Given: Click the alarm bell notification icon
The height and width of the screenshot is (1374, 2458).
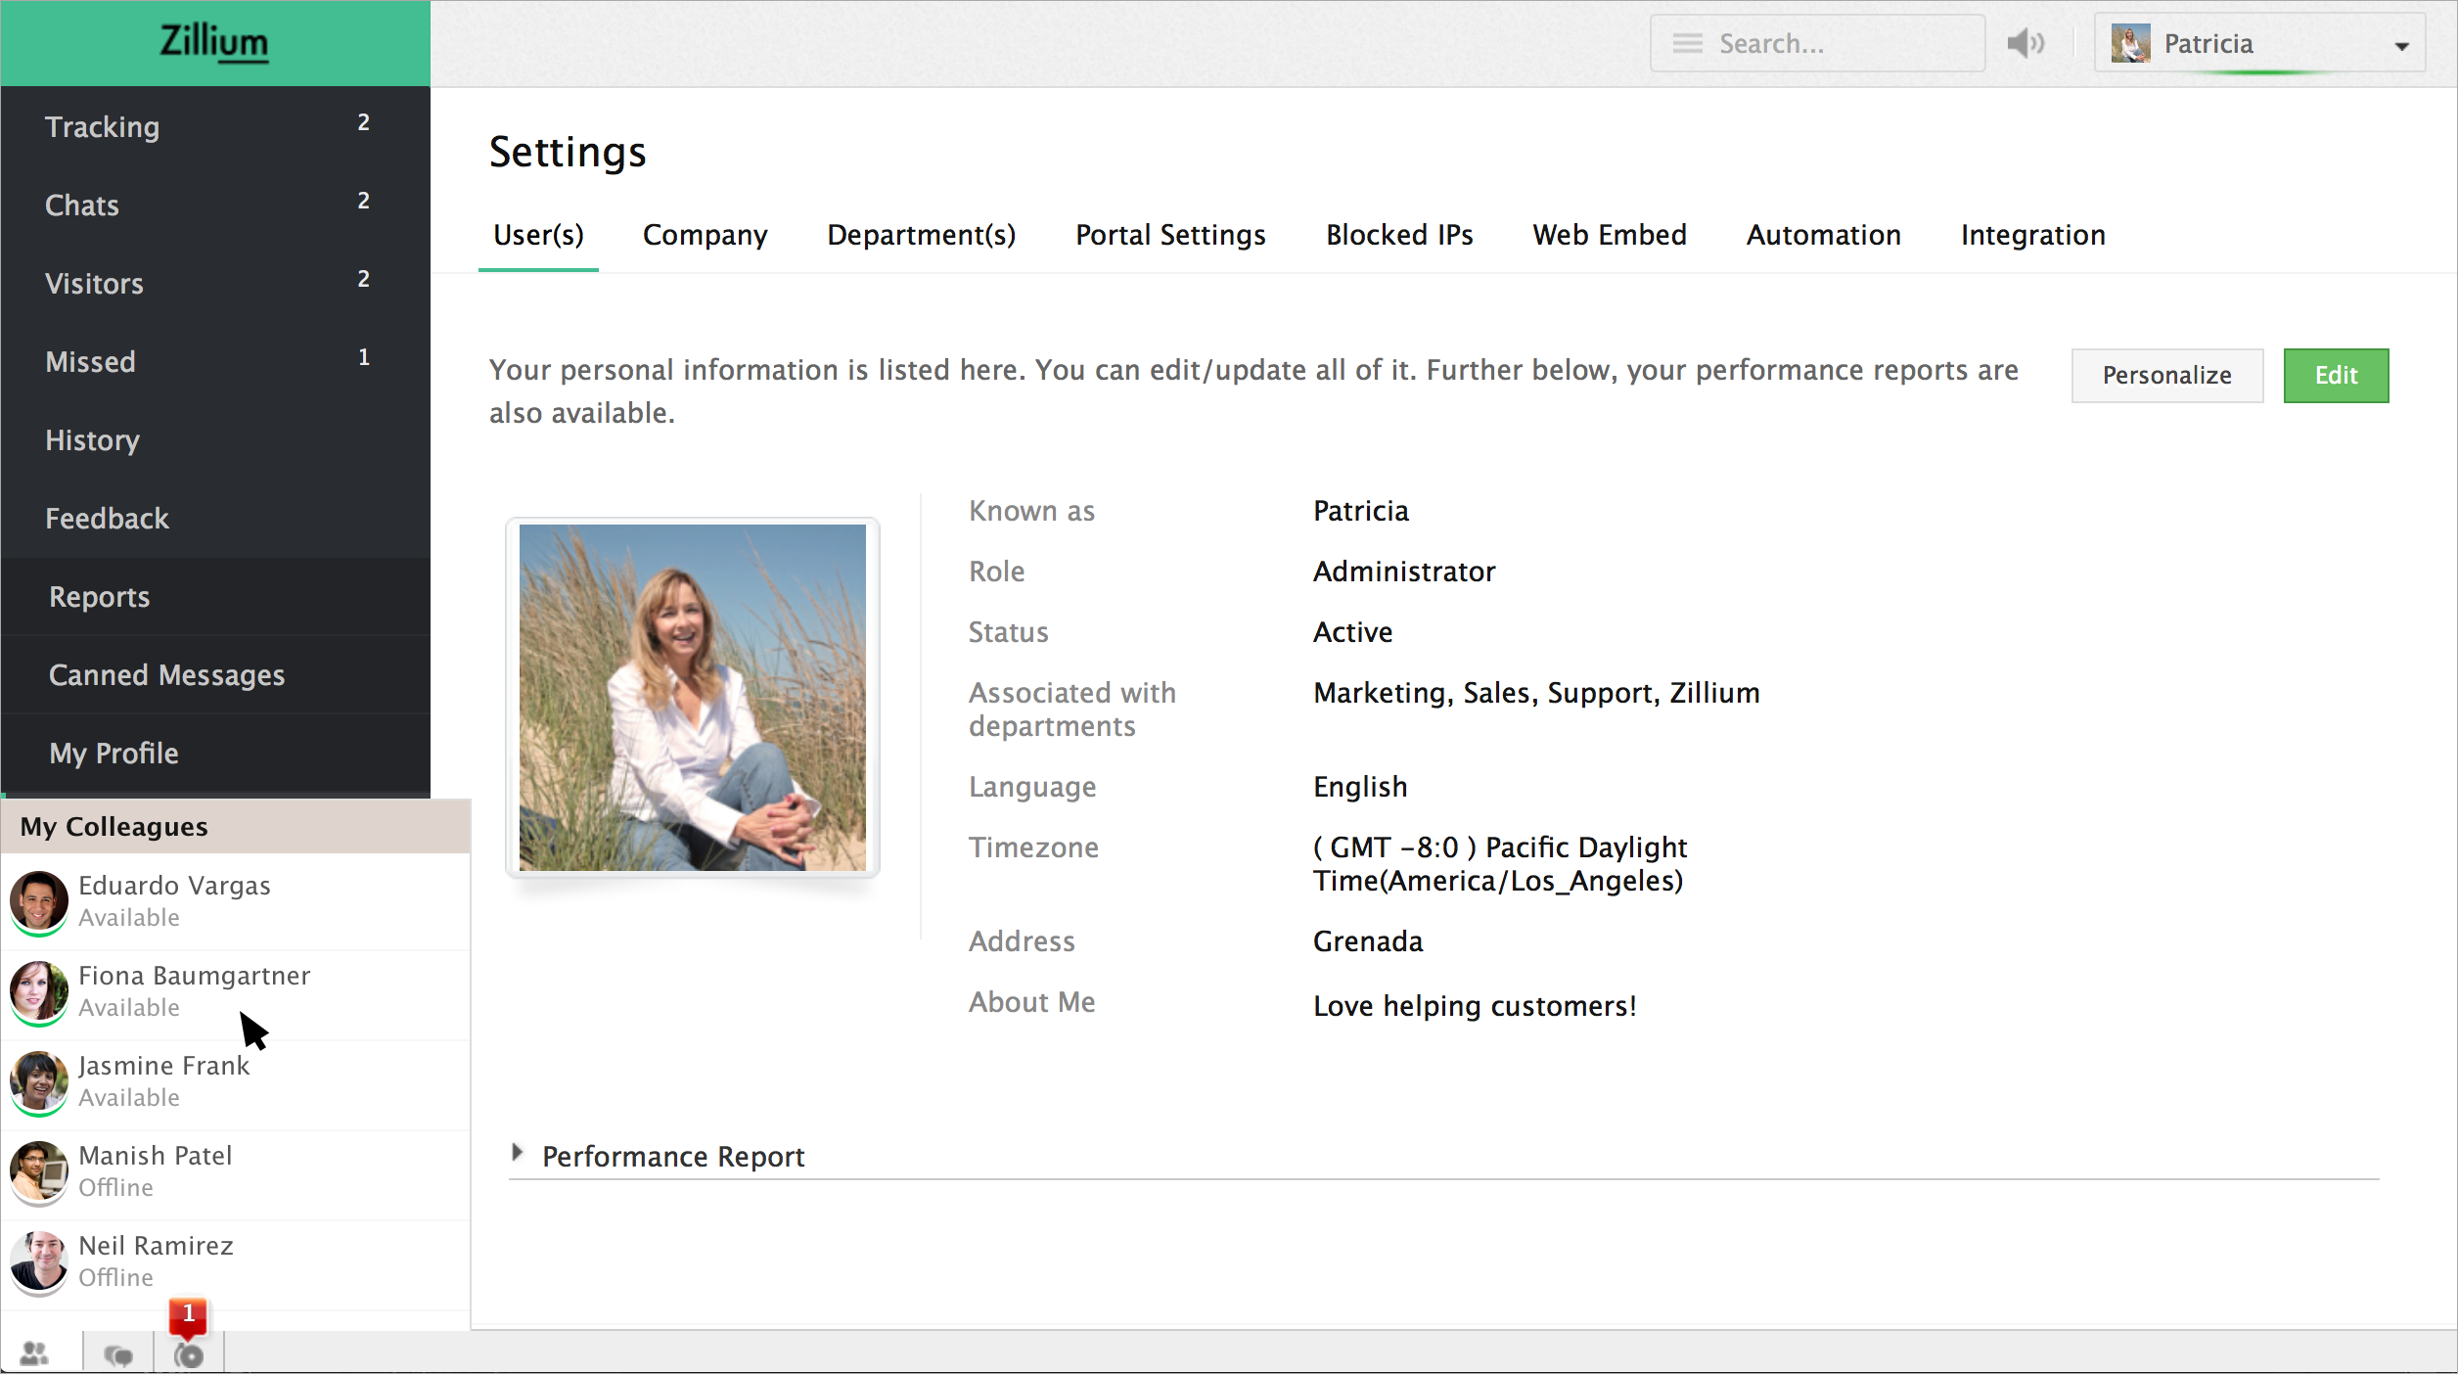Looking at the screenshot, I should 189,1354.
